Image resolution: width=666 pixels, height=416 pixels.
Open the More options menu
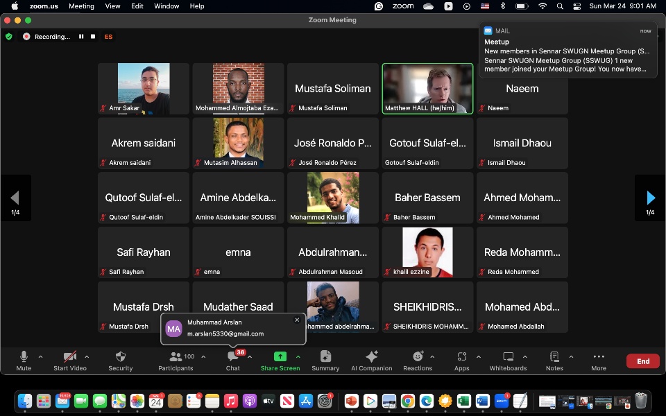tap(599, 361)
